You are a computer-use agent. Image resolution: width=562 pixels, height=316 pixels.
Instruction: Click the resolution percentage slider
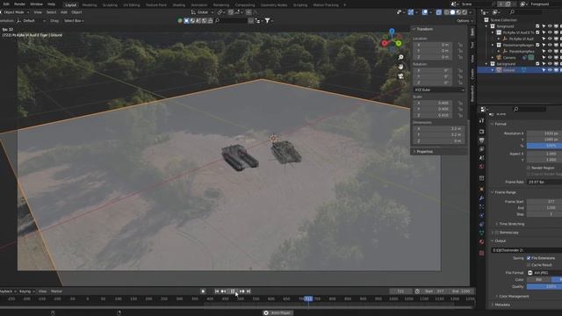(544, 146)
